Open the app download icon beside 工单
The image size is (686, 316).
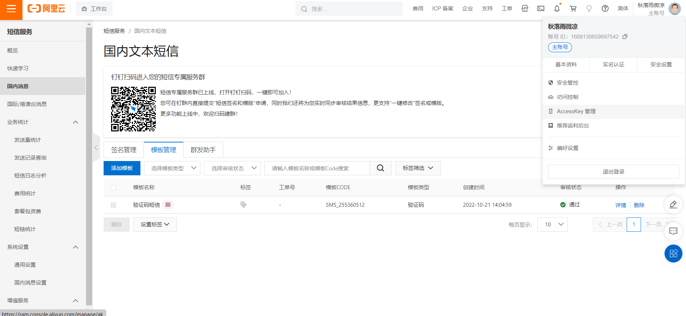click(x=525, y=9)
